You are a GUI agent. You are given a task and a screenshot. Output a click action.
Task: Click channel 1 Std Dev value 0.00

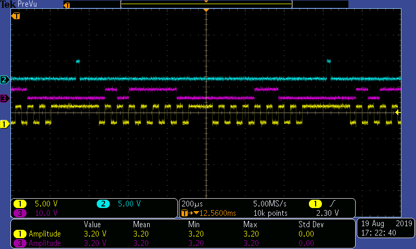point(306,234)
